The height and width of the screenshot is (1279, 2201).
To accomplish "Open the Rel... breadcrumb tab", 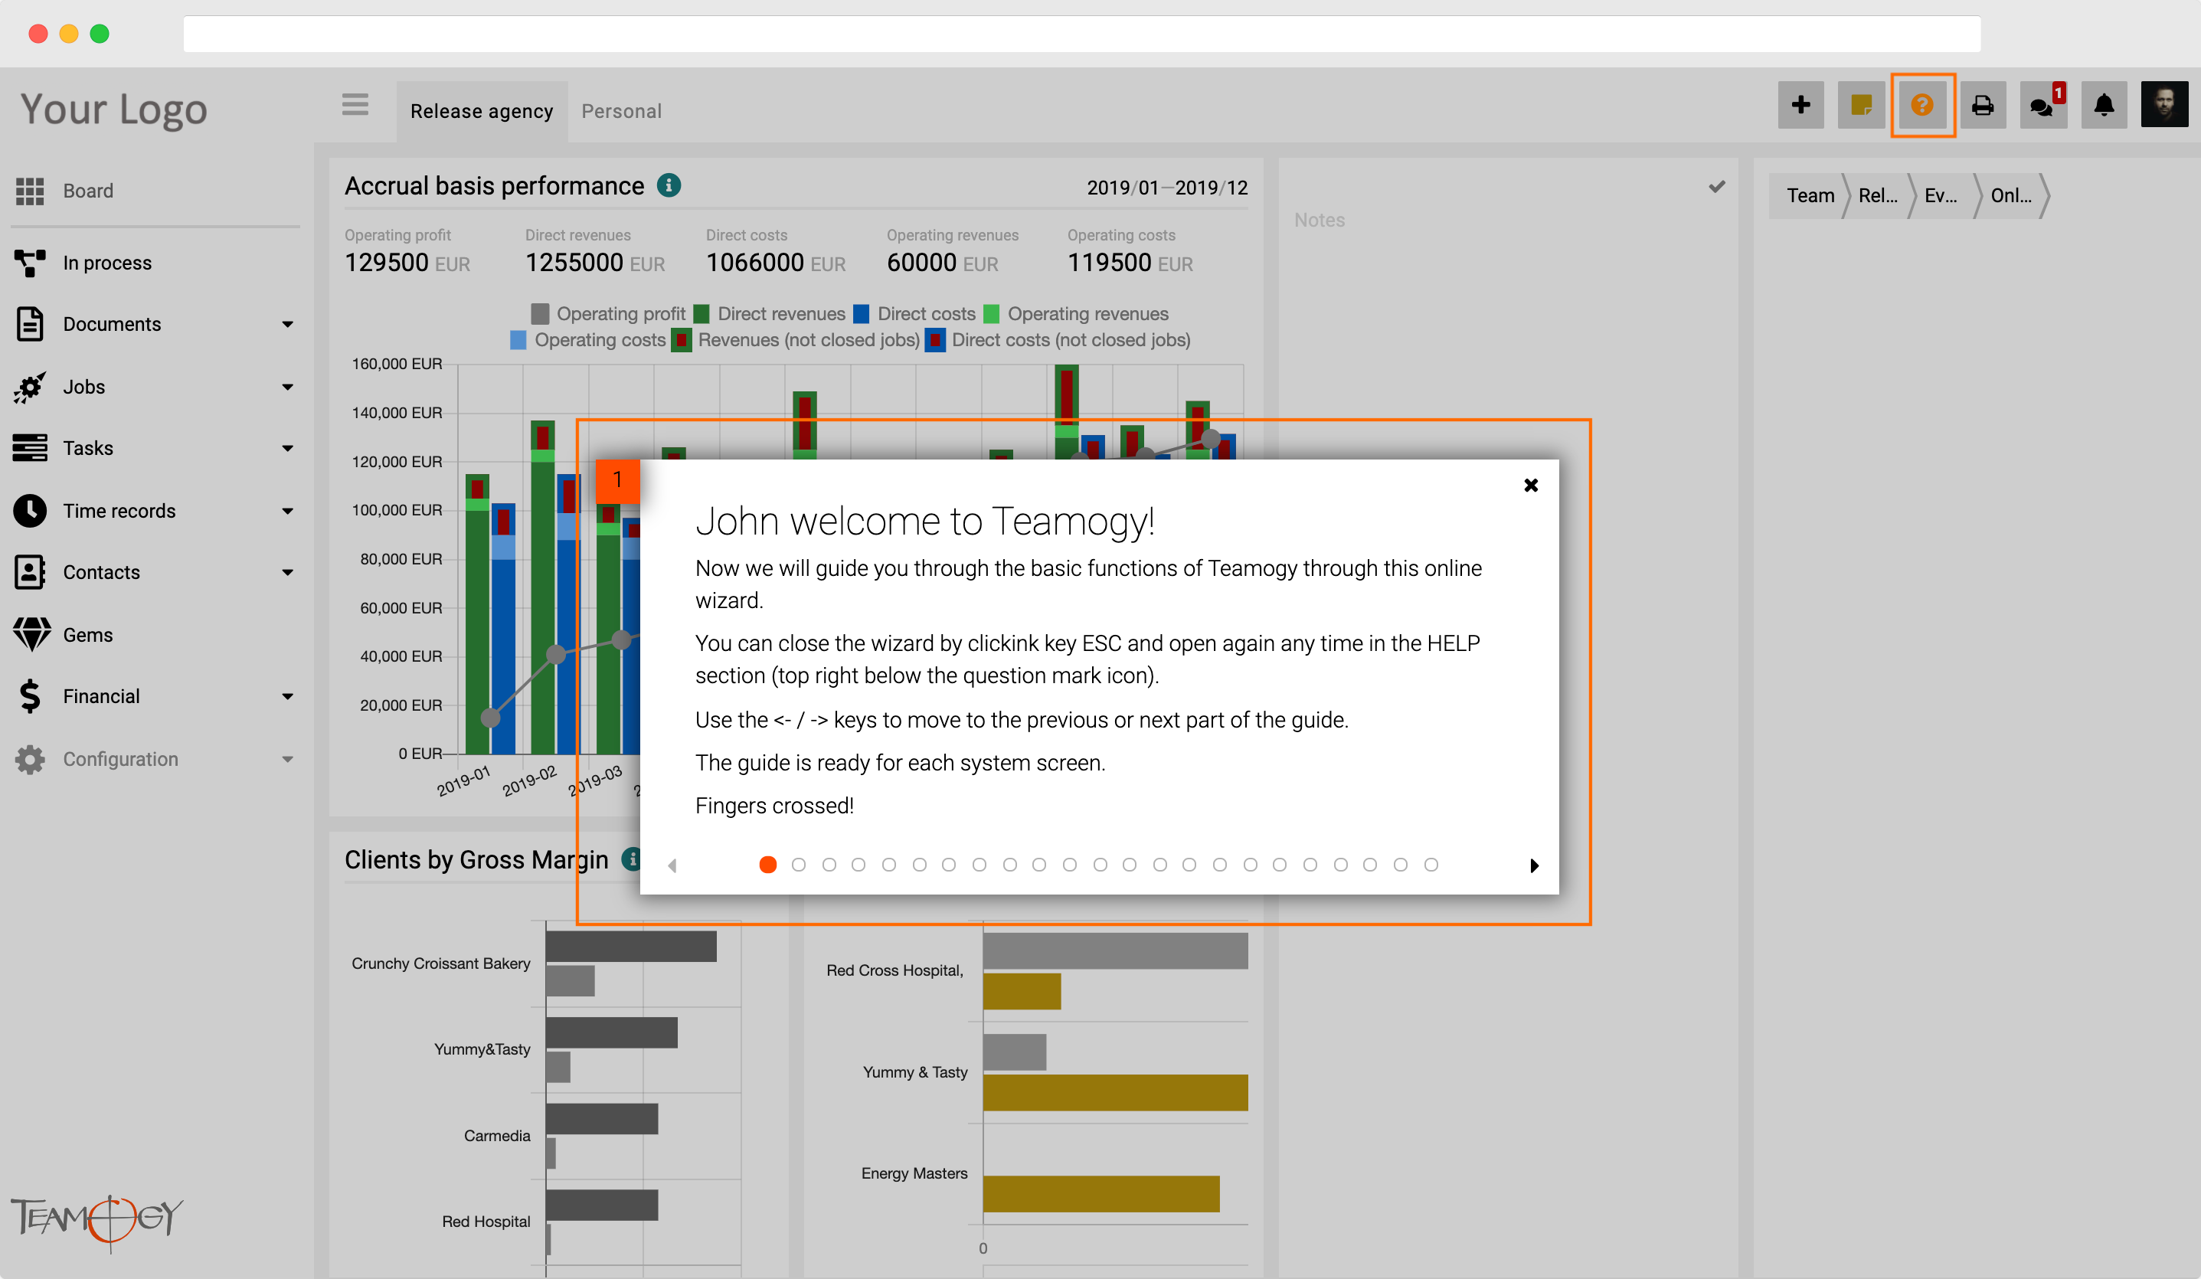I will click(1878, 195).
